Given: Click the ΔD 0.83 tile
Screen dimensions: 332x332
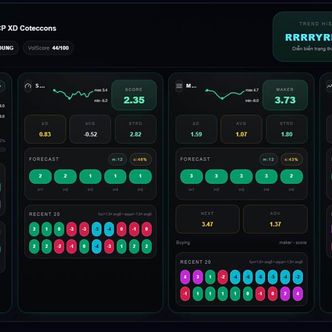Looking at the screenshot, I should (x=45, y=129).
